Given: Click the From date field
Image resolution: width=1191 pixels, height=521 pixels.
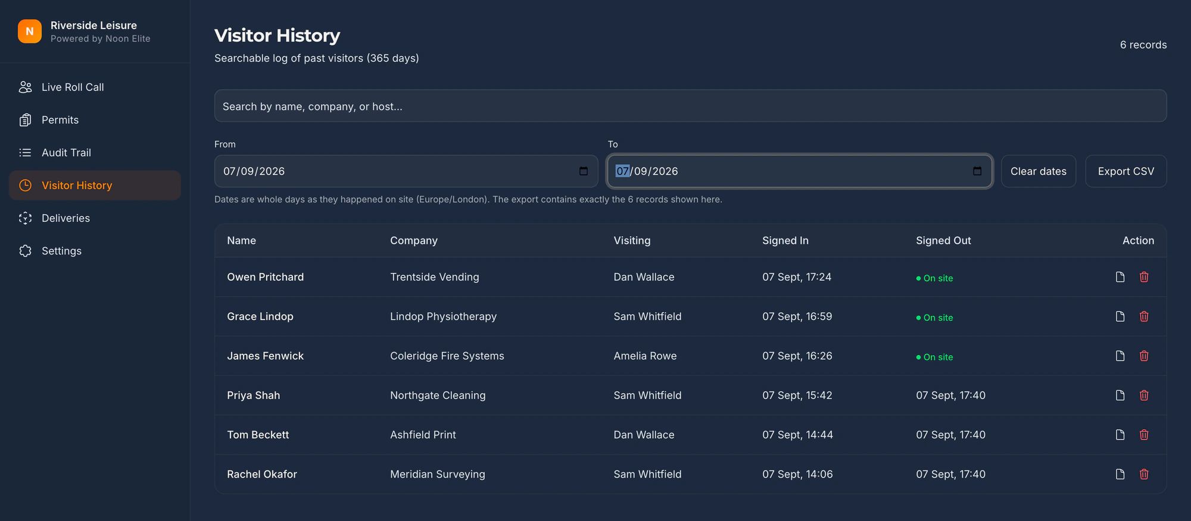Looking at the screenshot, I should [406, 171].
